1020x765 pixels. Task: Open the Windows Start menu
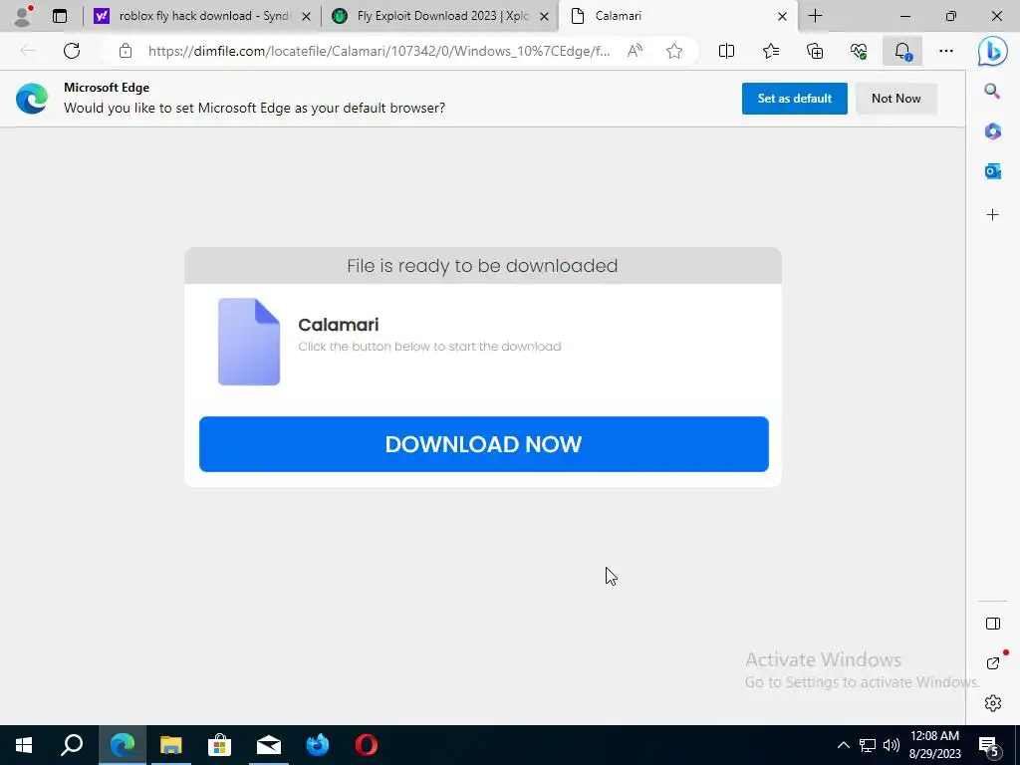coord(24,745)
